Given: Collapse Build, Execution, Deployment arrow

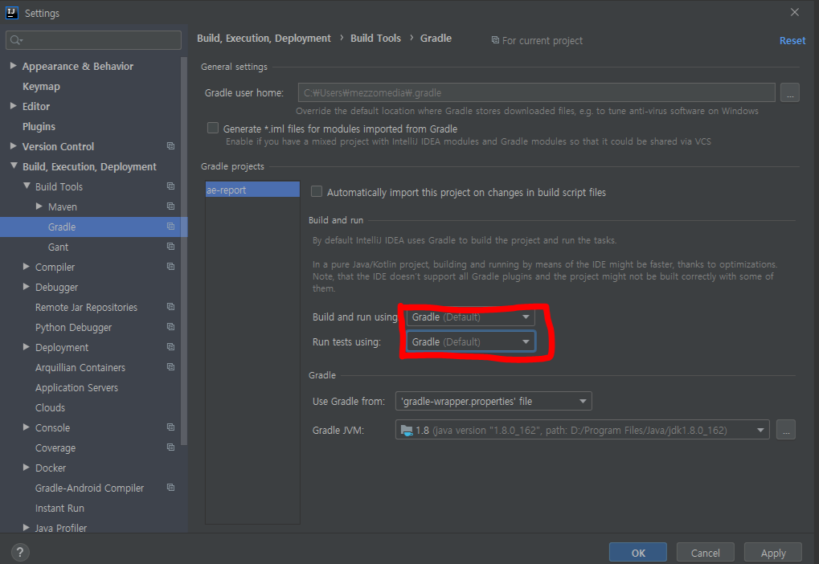Looking at the screenshot, I should point(14,166).
